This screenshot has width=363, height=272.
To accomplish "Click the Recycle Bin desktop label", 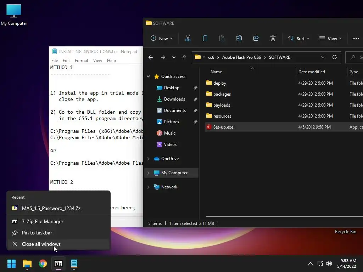I will 345,232.
